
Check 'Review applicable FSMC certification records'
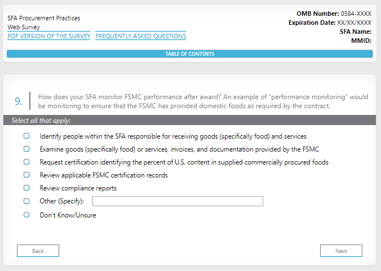tap(26, 175)
